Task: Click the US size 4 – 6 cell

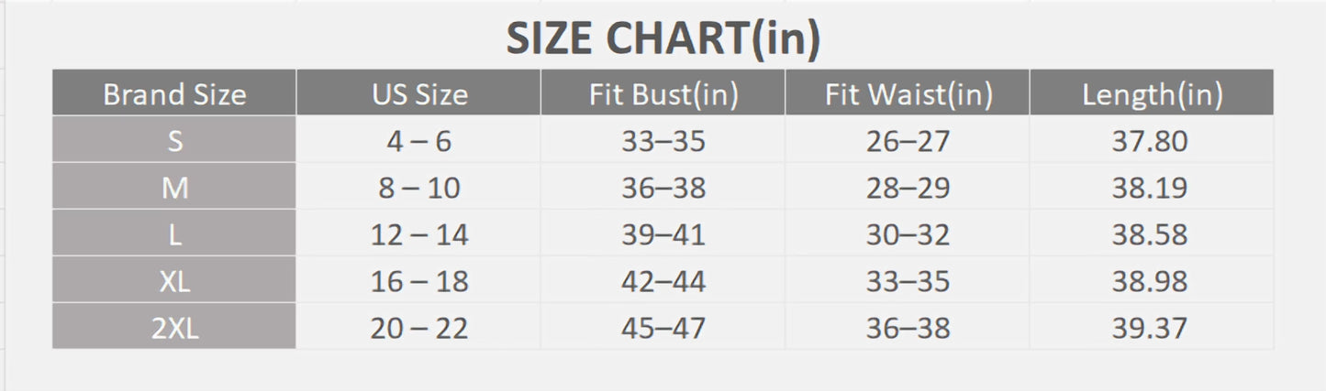Action: tap(418, 140)
